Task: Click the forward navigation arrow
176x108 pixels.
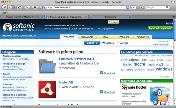Action: (10, 7)
